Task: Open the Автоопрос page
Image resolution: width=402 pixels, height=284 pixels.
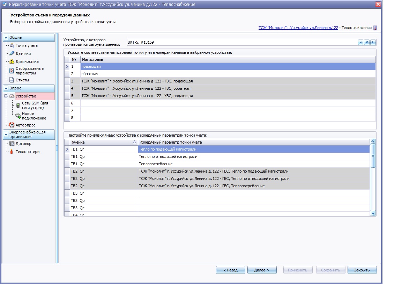Action: click(25, 125)
